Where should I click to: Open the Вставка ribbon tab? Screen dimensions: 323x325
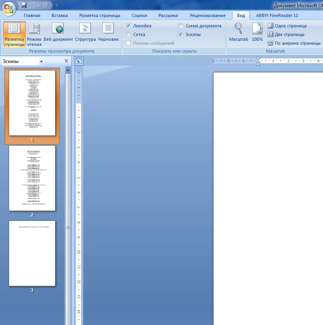click(59, 15)
